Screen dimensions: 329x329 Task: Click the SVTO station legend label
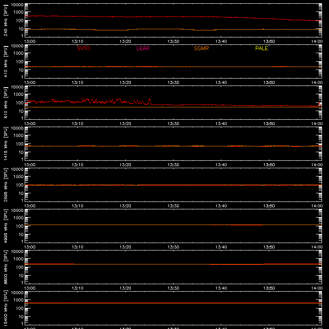click(83, 48)
